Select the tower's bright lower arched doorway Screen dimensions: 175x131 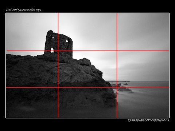[x=52, y=50]
